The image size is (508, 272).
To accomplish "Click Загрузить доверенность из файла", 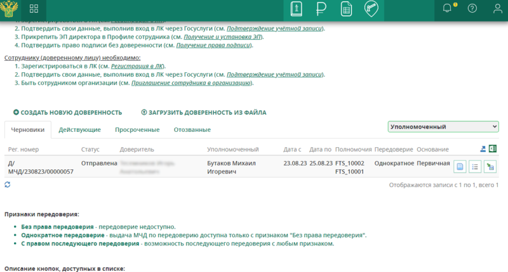I will point(204,113).
